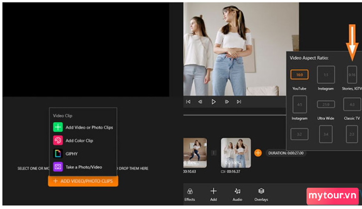Viewport: 362px width, 209px height.
Task: Select the 2:3 aspect ratio
Action: pyautogui.click(x=352, y=134)
